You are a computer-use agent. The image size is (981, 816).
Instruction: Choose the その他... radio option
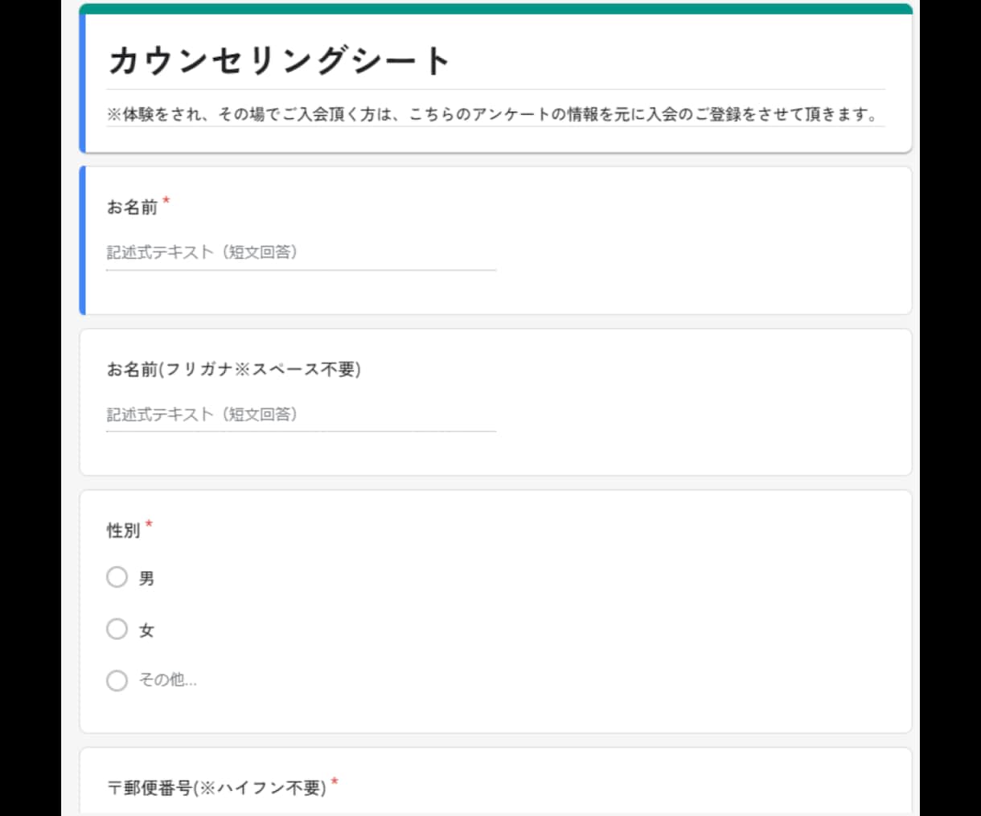point(117,680)
